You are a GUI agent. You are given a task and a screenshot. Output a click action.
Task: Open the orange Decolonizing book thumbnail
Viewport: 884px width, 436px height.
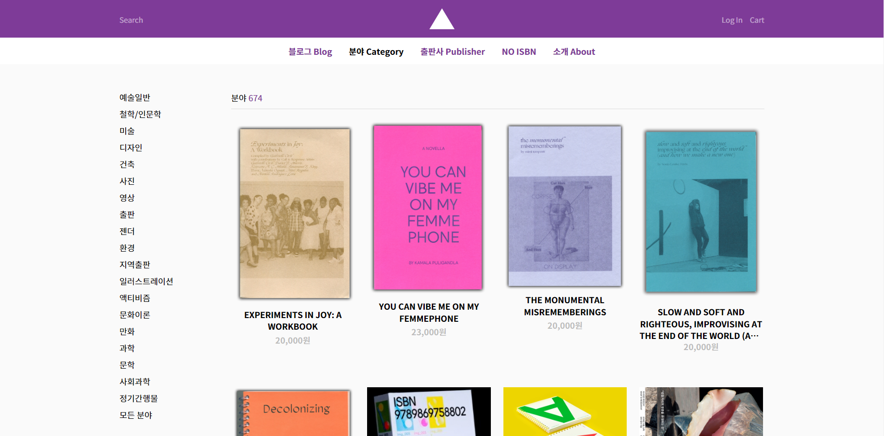293,413
